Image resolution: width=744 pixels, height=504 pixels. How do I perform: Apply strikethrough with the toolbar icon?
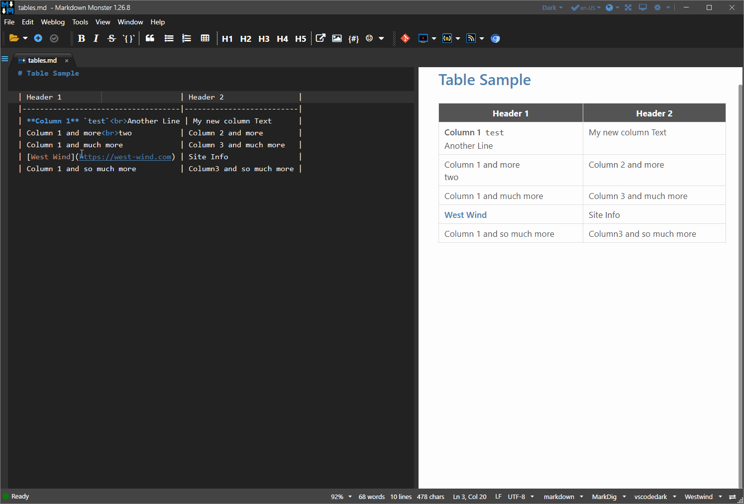click(x=111, y=38)
